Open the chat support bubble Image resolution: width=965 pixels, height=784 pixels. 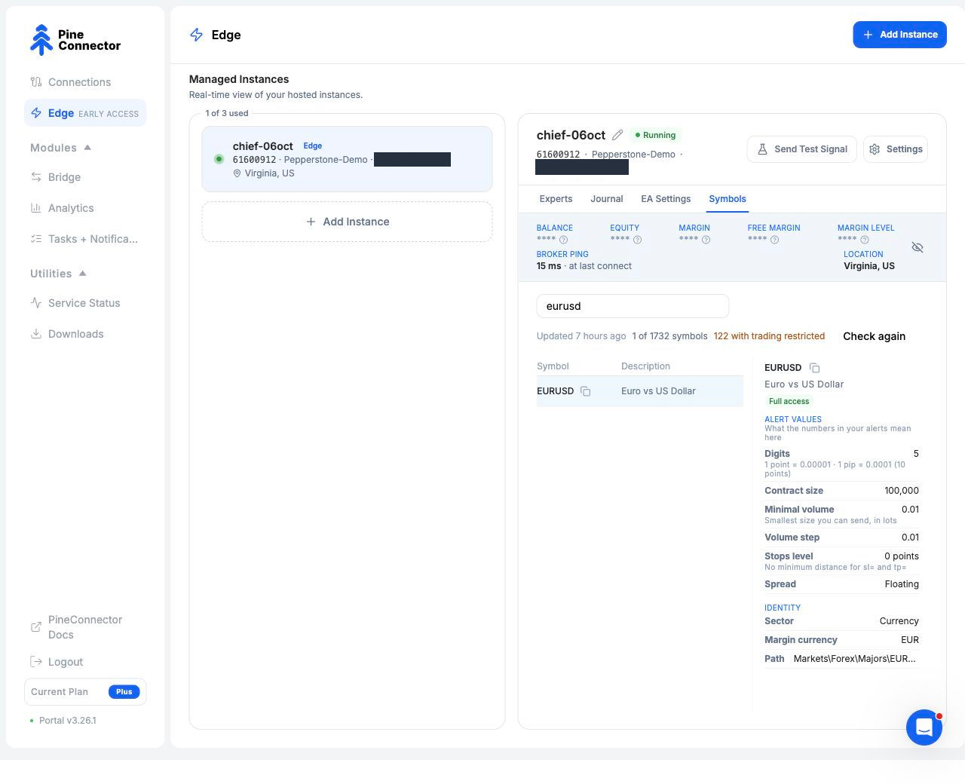924,727
